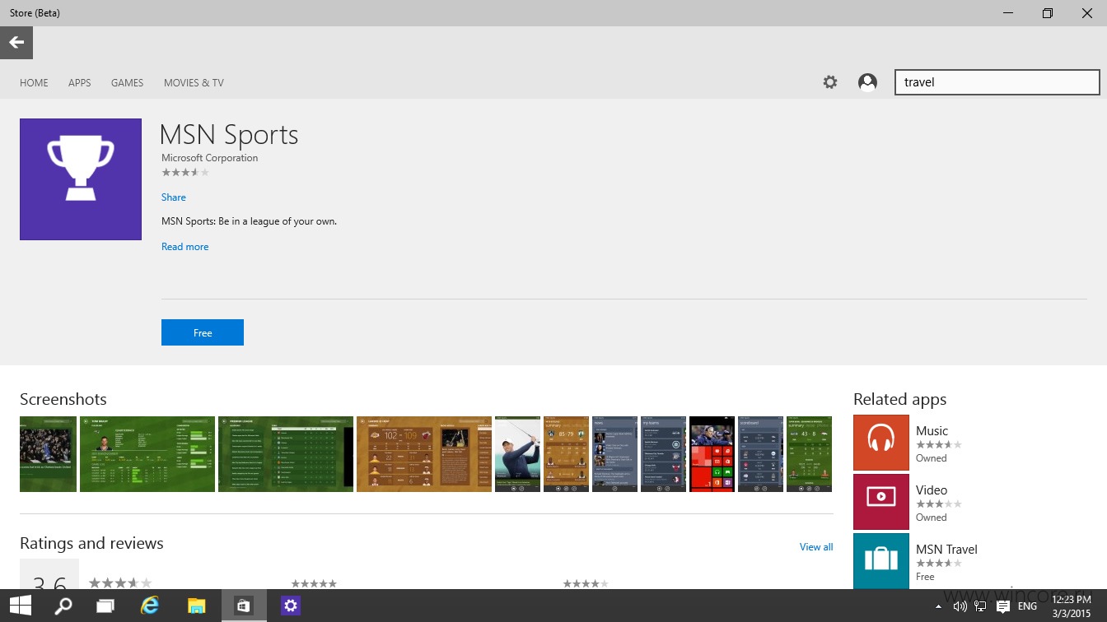Click the MSN Sports star rating
Screen dimensions: 1107x622
[x=185, y=173]
